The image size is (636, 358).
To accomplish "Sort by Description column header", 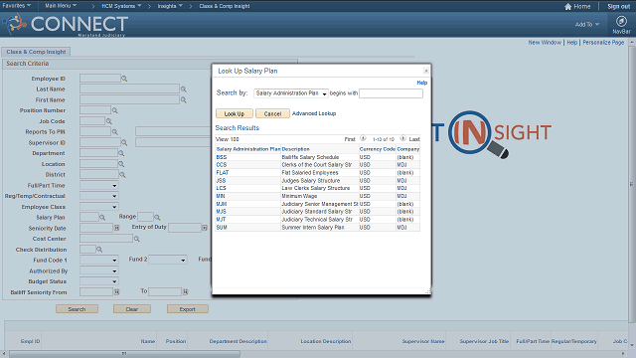I will 296,149.
